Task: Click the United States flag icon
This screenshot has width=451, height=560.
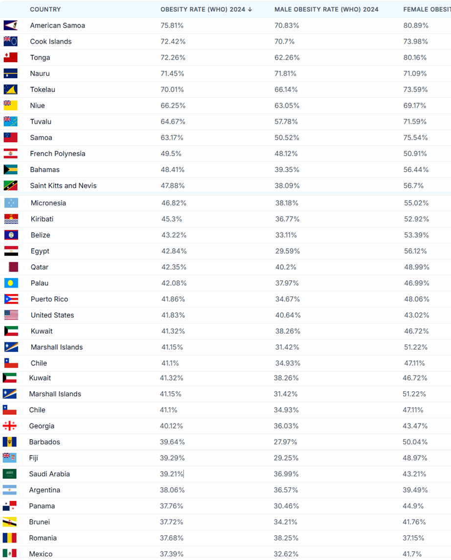Action: [11, 315]
